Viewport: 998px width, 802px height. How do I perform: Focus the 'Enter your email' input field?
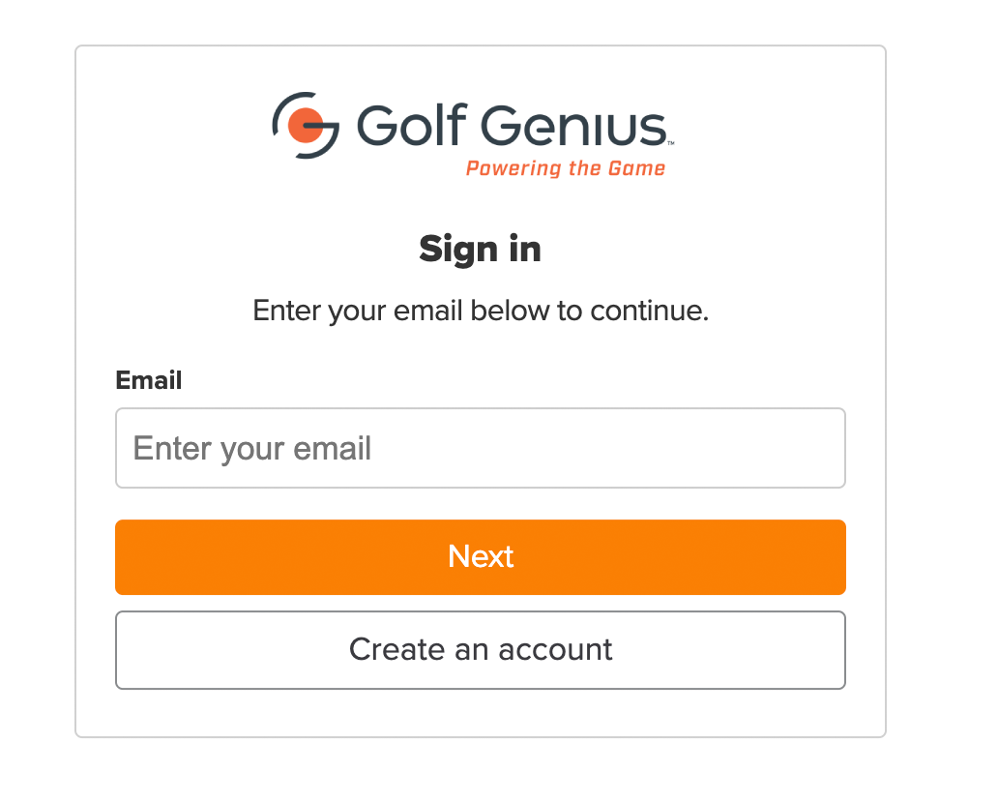point(481,448)
